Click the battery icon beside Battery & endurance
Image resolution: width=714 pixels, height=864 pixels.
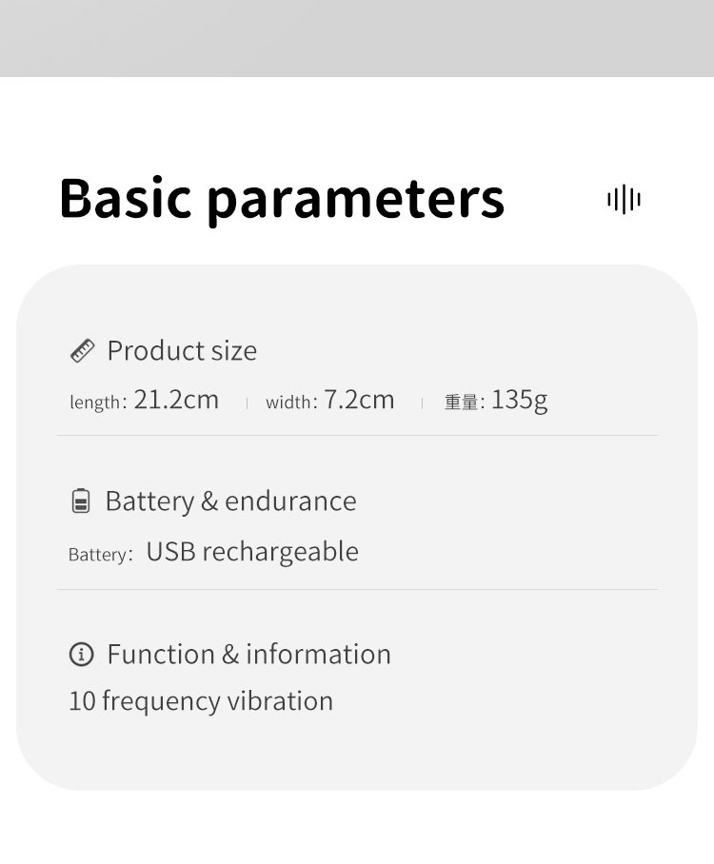click(81, 501)
